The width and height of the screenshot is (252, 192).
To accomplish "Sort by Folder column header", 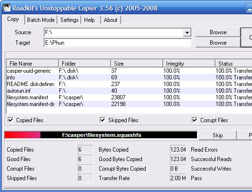I will (x=84, y=63).
